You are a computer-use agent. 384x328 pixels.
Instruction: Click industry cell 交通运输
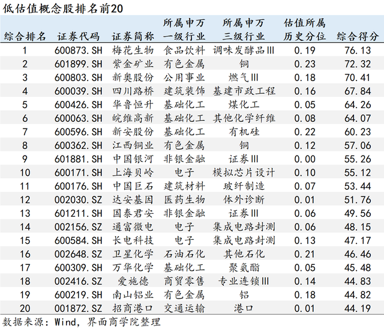184,308
